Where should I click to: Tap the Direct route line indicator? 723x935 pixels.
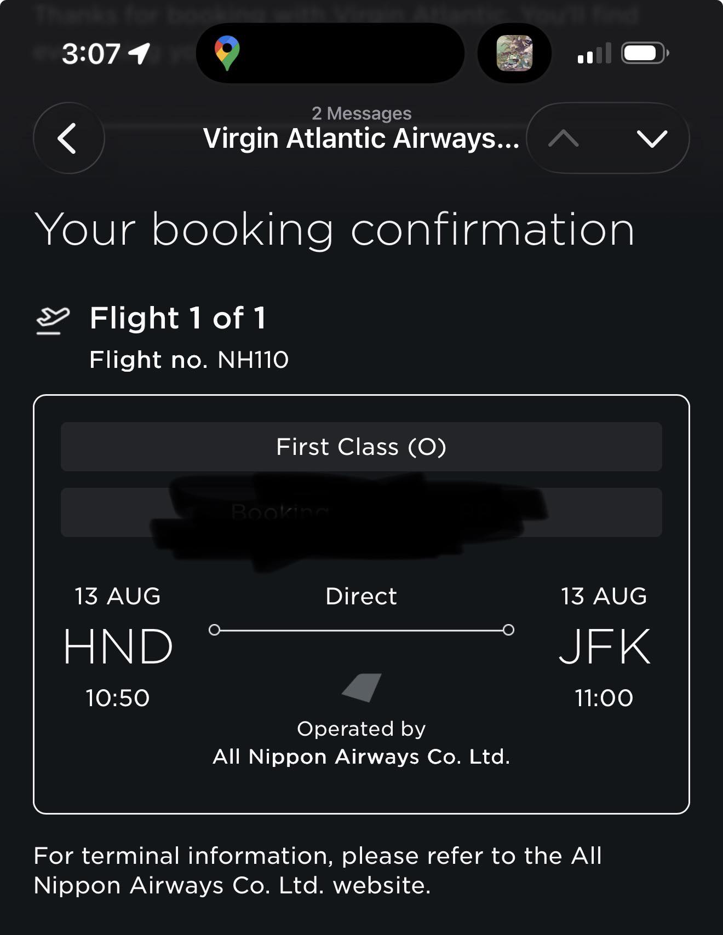[x=361, y=630]
